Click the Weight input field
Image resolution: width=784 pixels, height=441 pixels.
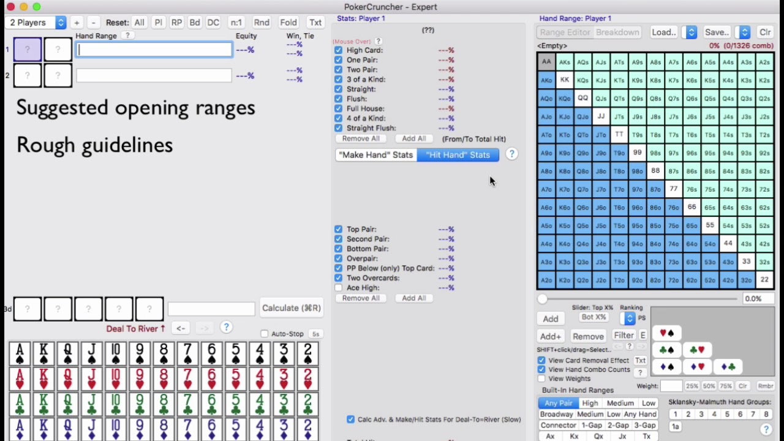point(671,386)
